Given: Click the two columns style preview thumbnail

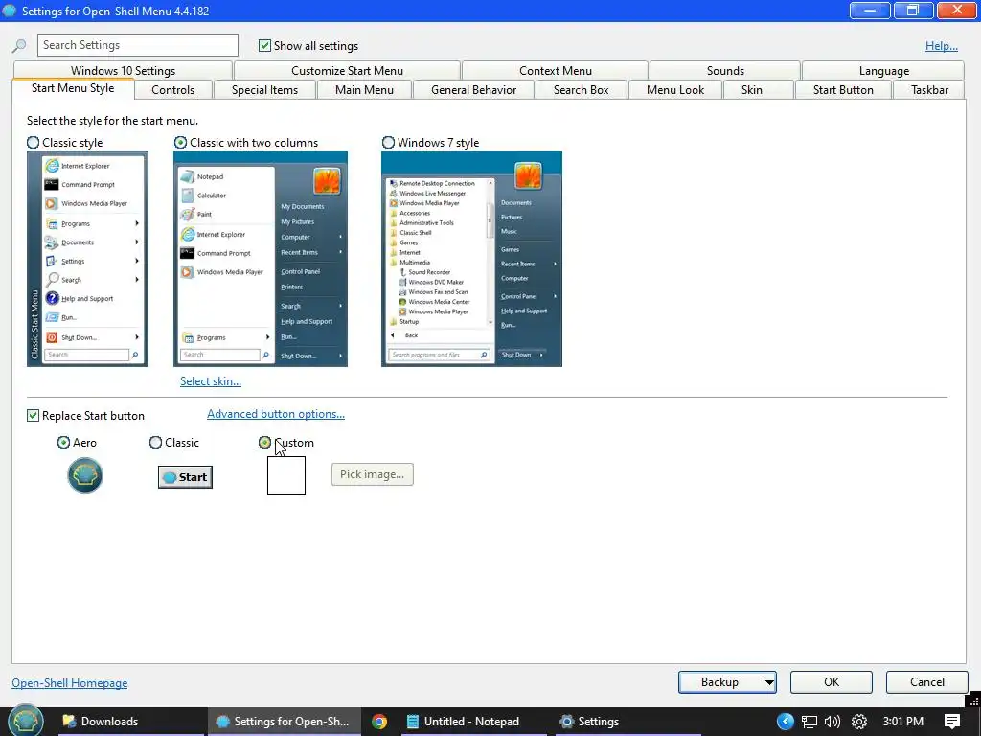Looking at the screenshot, I should pyautogui.click(x=261, y=259).
